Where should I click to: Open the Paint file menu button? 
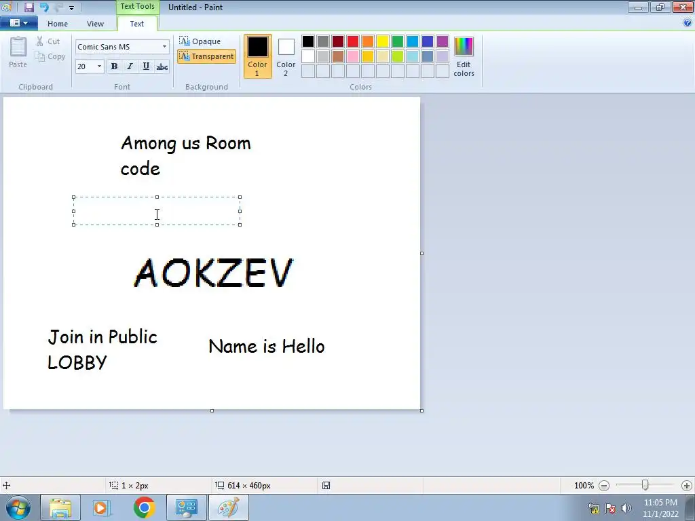click(18, 23)
